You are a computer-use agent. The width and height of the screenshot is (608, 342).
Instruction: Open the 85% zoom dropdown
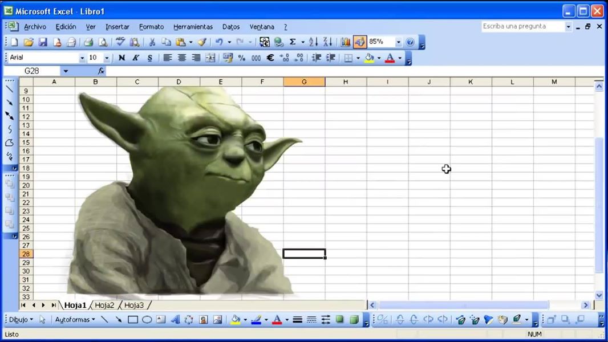[398, 42]
